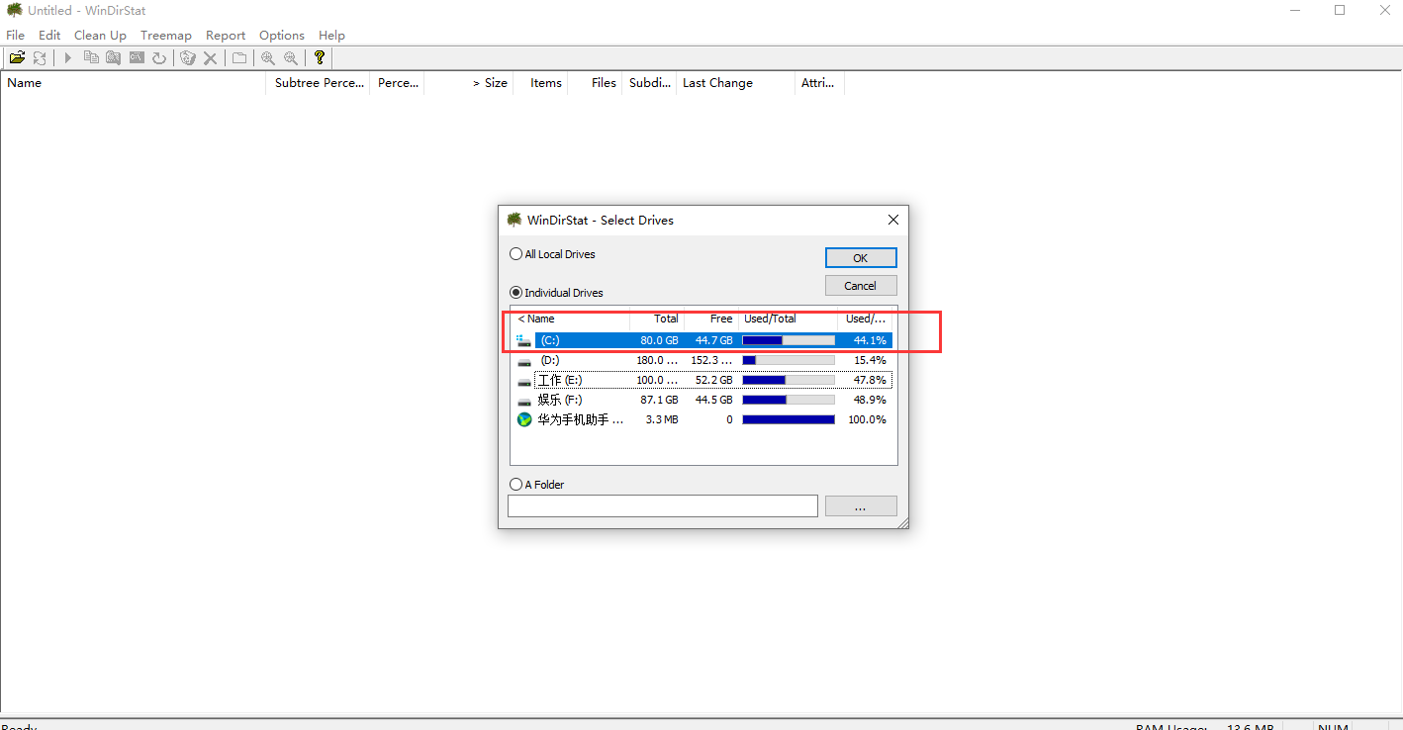The height and width of the screenshot is (730, 1403).
Task: Open the Options menu
Action: (x=282, y=35)
